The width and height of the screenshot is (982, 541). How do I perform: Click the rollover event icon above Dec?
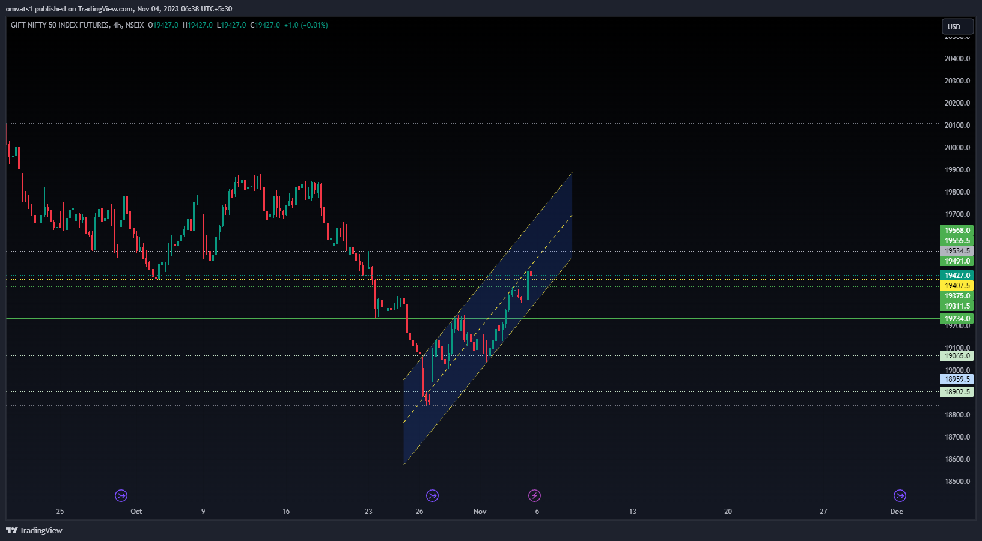900,495
